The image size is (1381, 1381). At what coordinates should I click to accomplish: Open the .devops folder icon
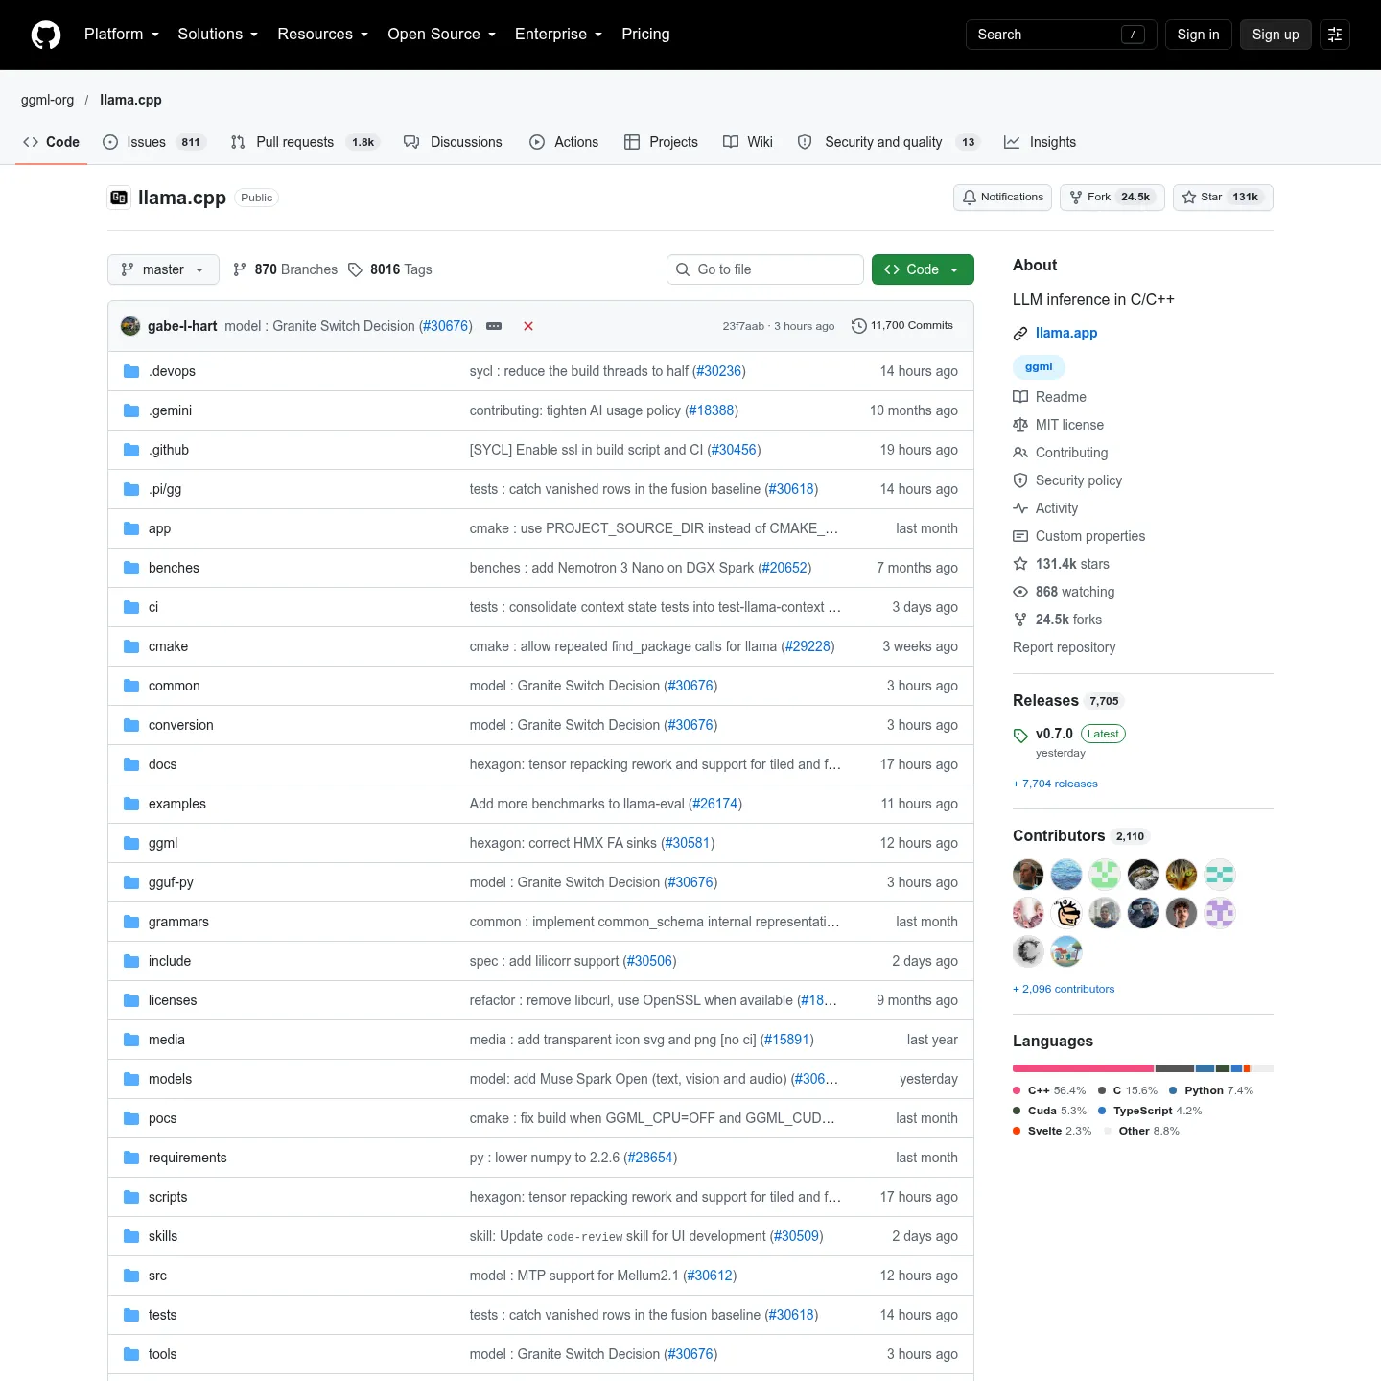click(x=131, y=371)
